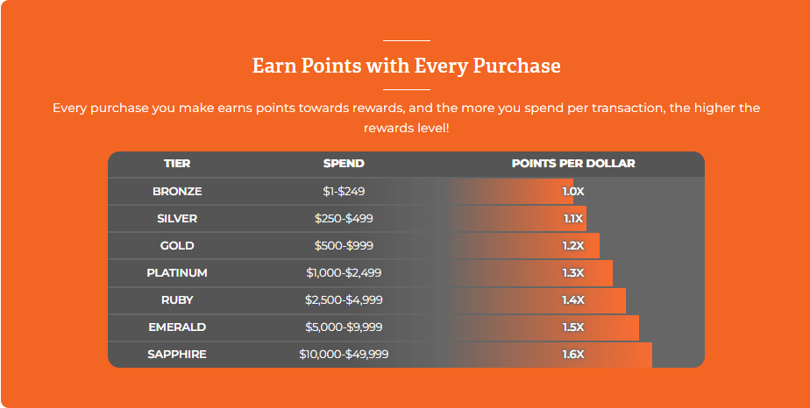Click the $500-$999 spend range

(x=344, y=246)
